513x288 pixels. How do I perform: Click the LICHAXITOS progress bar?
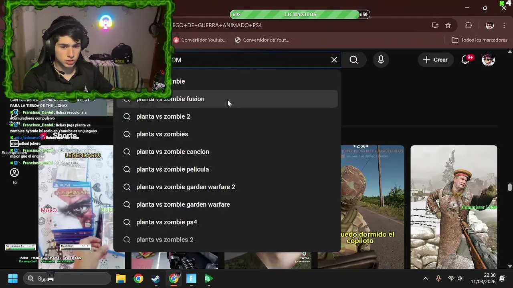(x=300, y=14)
